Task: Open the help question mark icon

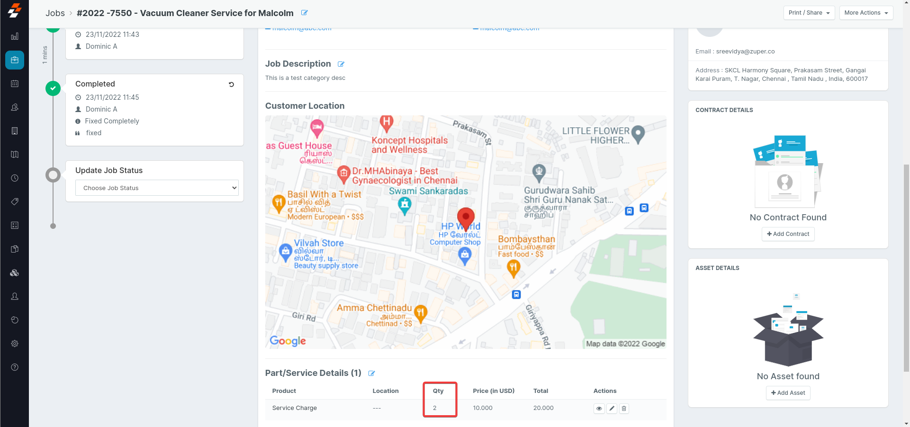Action: (x=15, y=367)
